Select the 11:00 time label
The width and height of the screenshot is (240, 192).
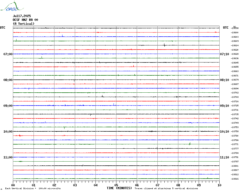(8, 157)
